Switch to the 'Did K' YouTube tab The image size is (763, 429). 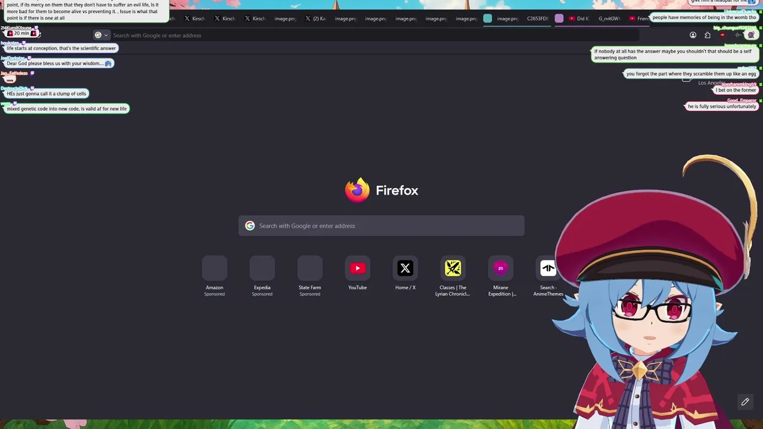[x=579, y=18]
